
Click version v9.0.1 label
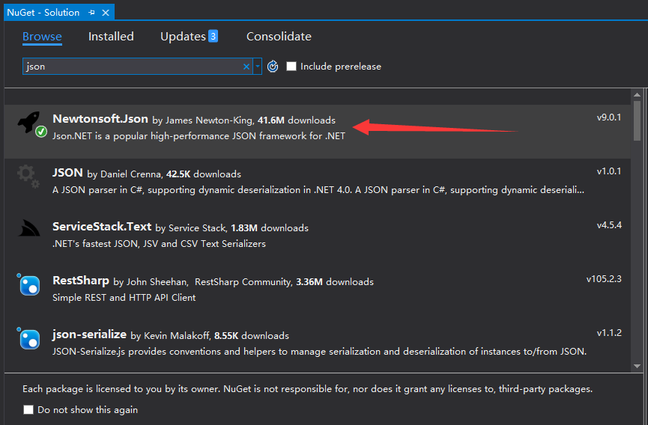tap(609, 117)
